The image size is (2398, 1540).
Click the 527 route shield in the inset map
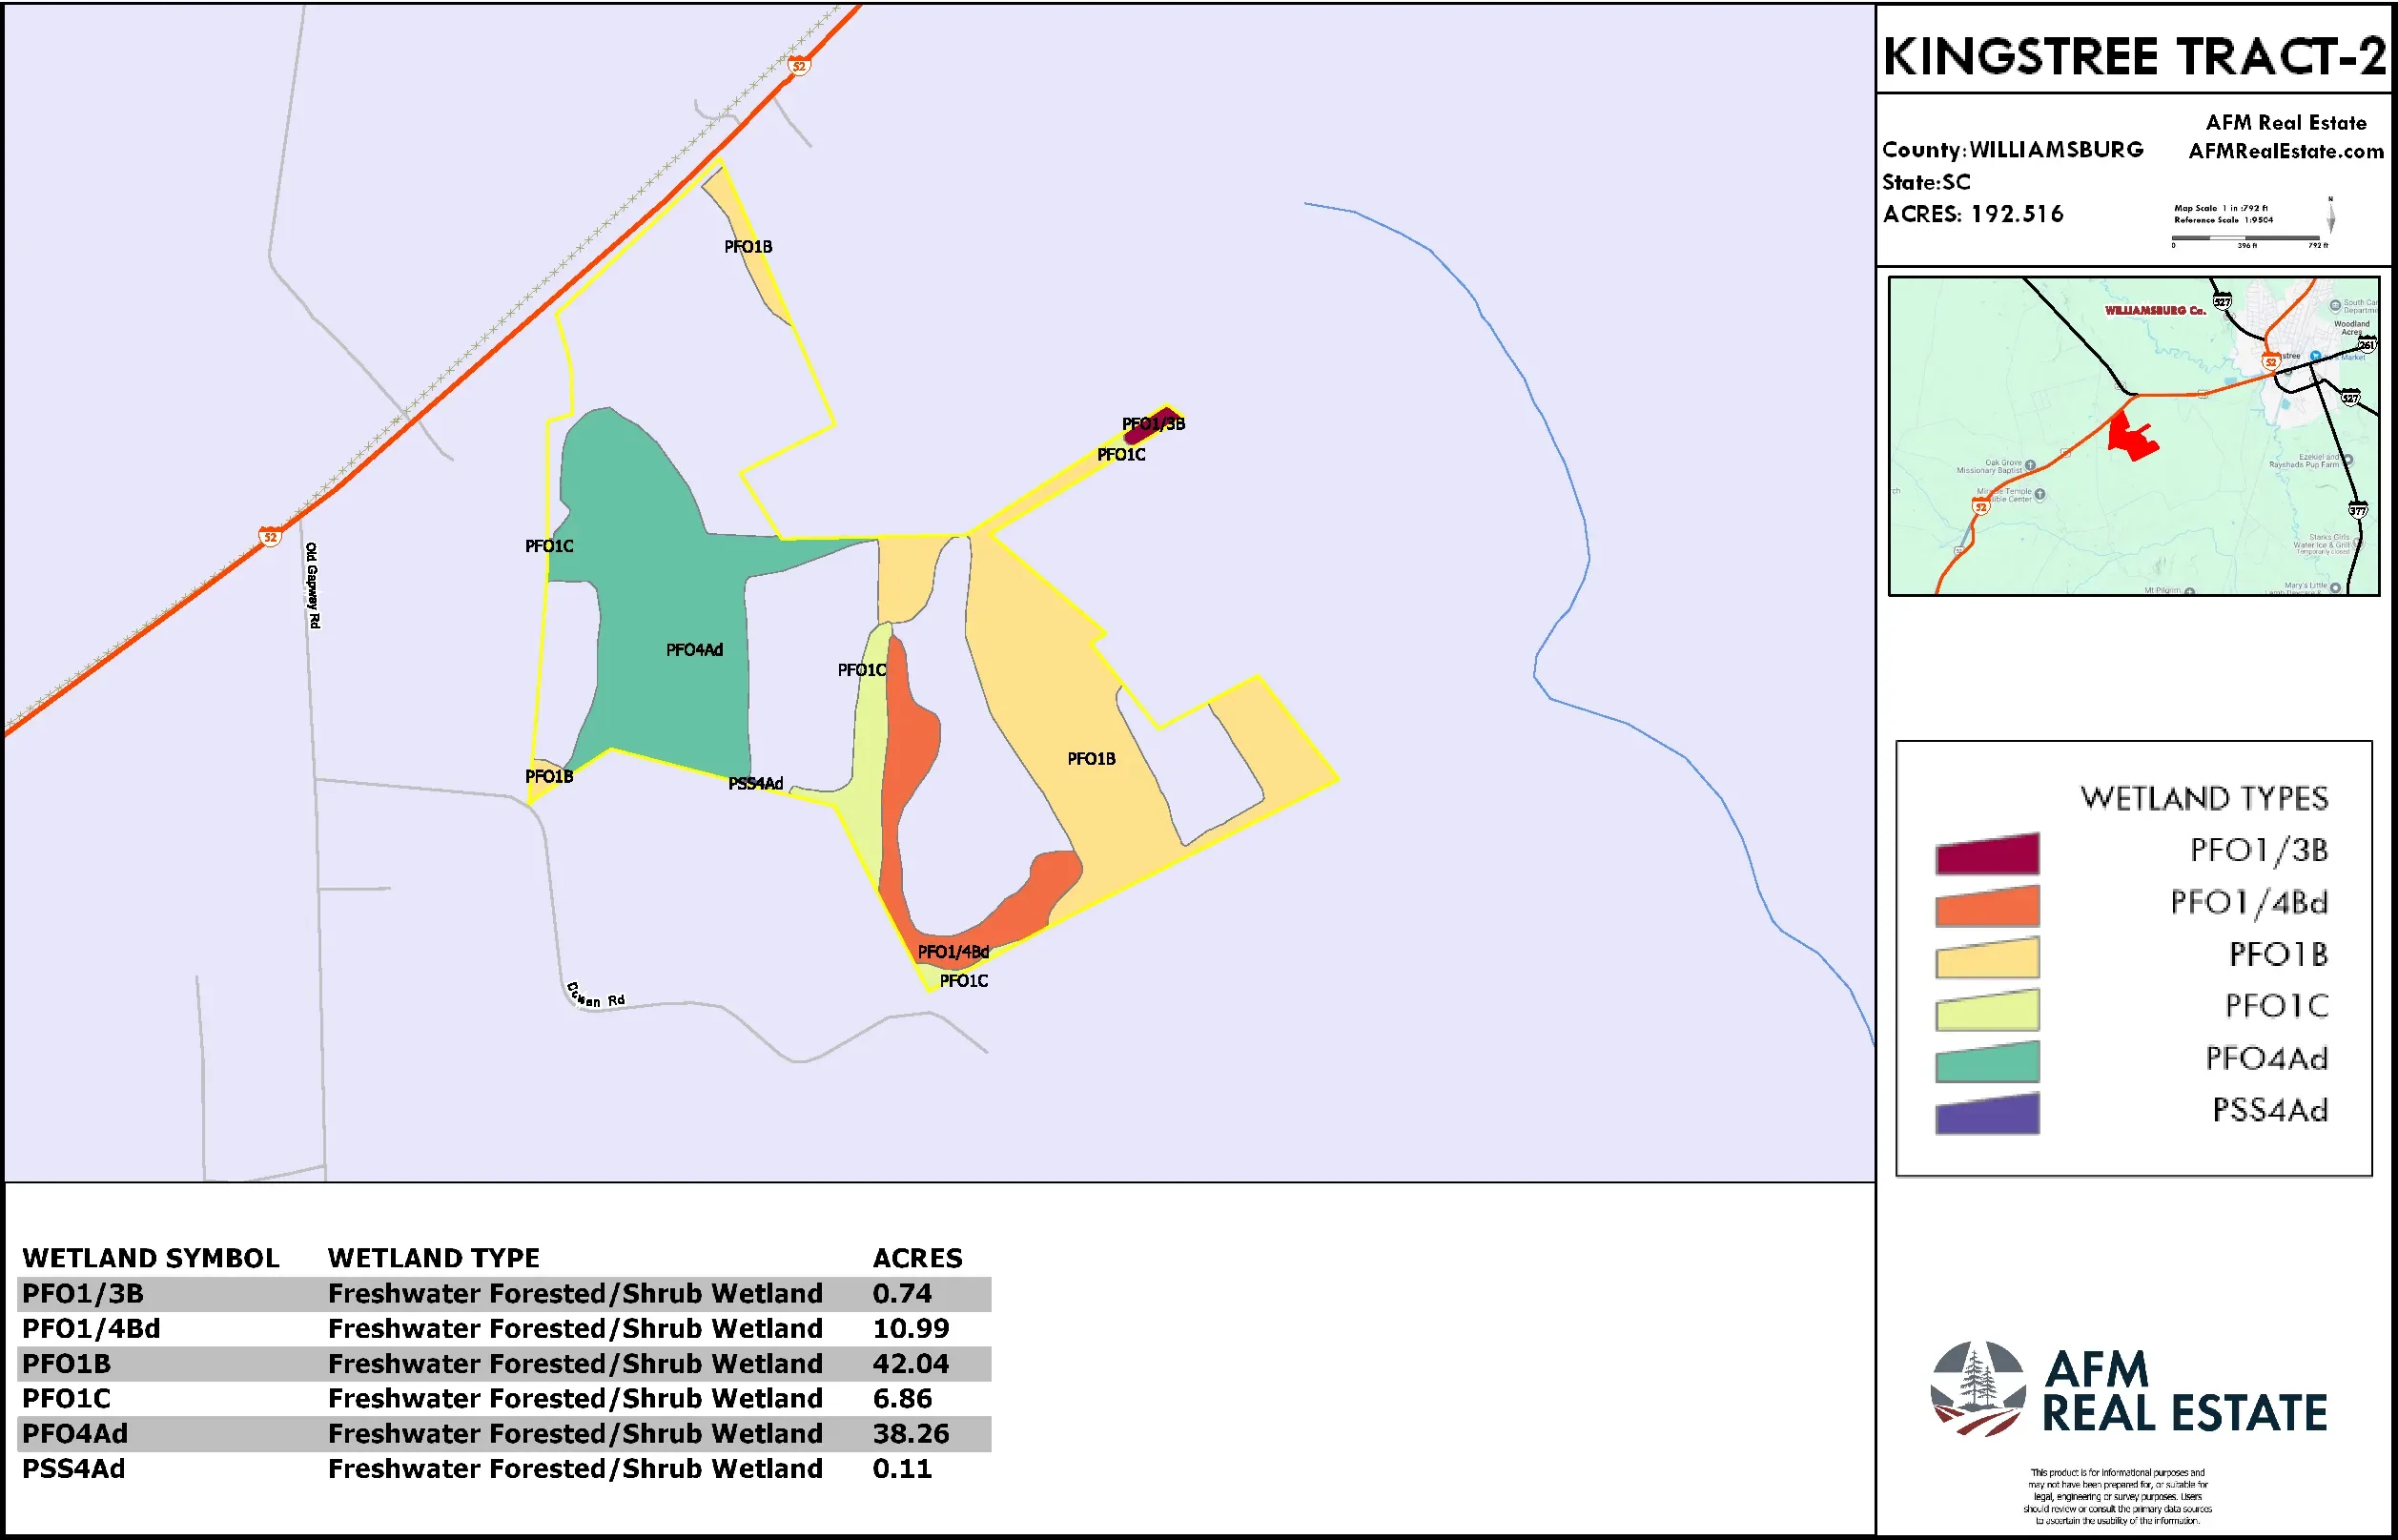pyautogui.click(x=2223, y=302)
